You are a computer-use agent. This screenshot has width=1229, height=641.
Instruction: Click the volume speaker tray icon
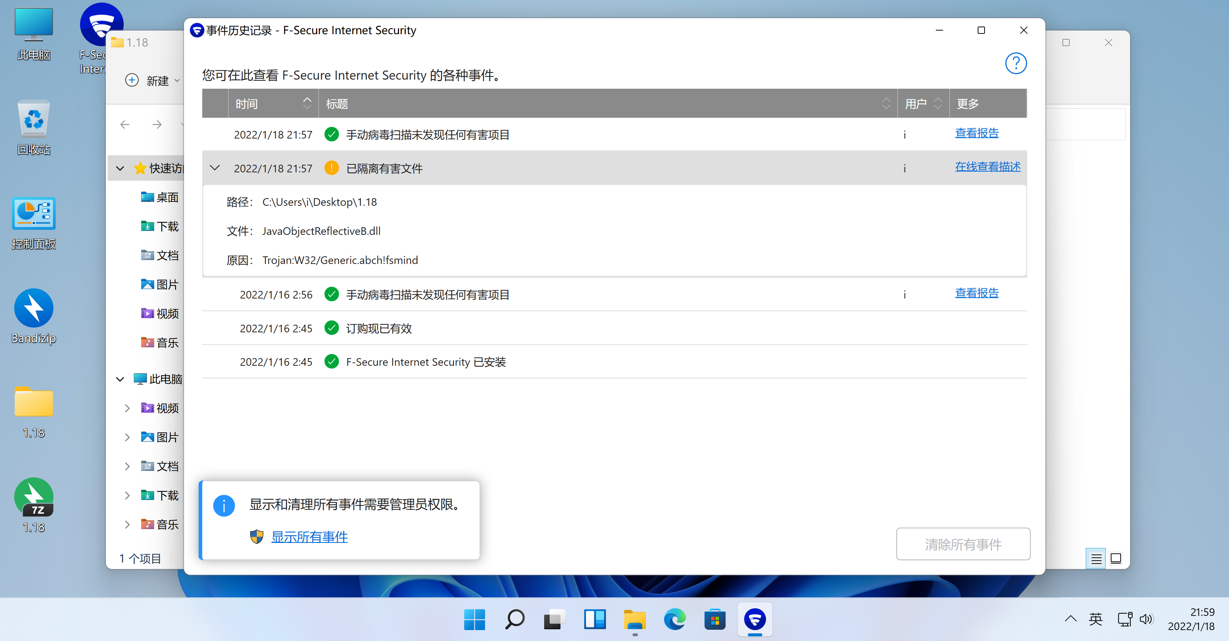(1146, 619)
